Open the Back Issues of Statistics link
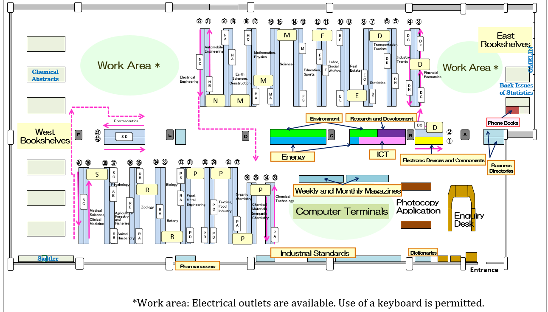Image resolution: width=548 pixels, height=312 pixels. [x=516, y=89]
